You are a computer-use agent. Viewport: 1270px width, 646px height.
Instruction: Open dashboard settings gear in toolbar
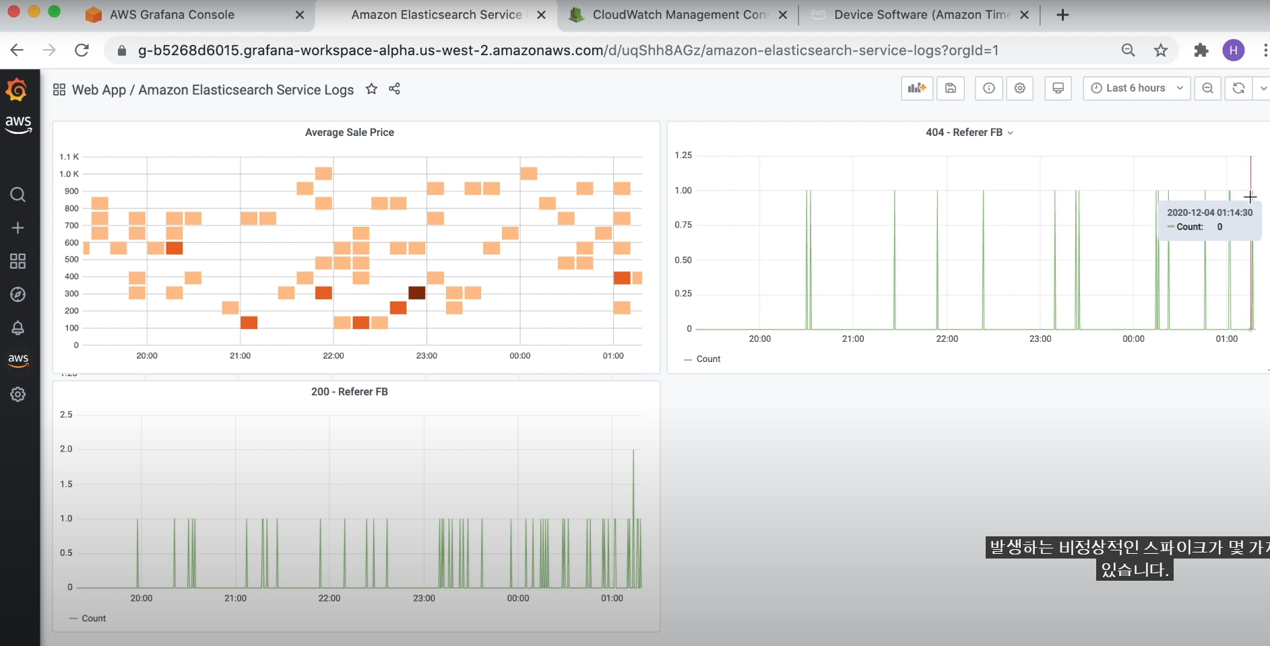(1020, 88)
